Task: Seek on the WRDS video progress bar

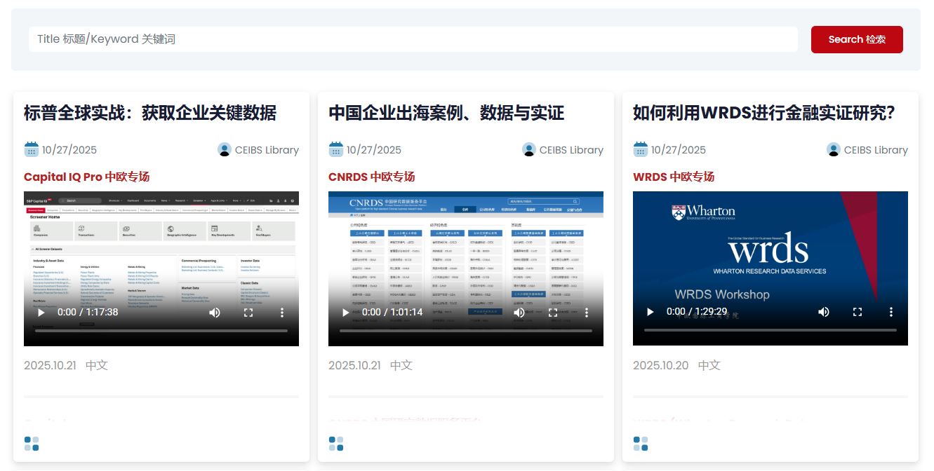Action: [770, 330]
